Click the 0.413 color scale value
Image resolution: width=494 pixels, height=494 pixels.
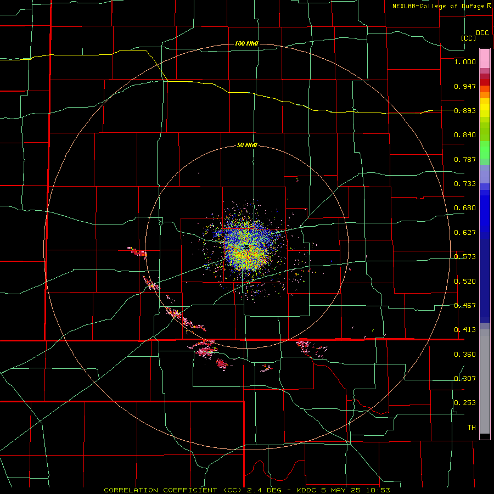[465, 330]
